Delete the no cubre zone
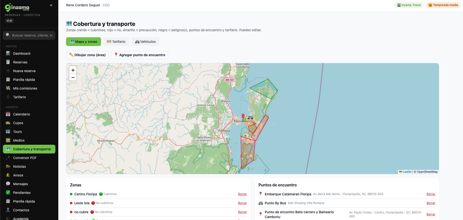463x220 pixels. click(x=242, y=212)
